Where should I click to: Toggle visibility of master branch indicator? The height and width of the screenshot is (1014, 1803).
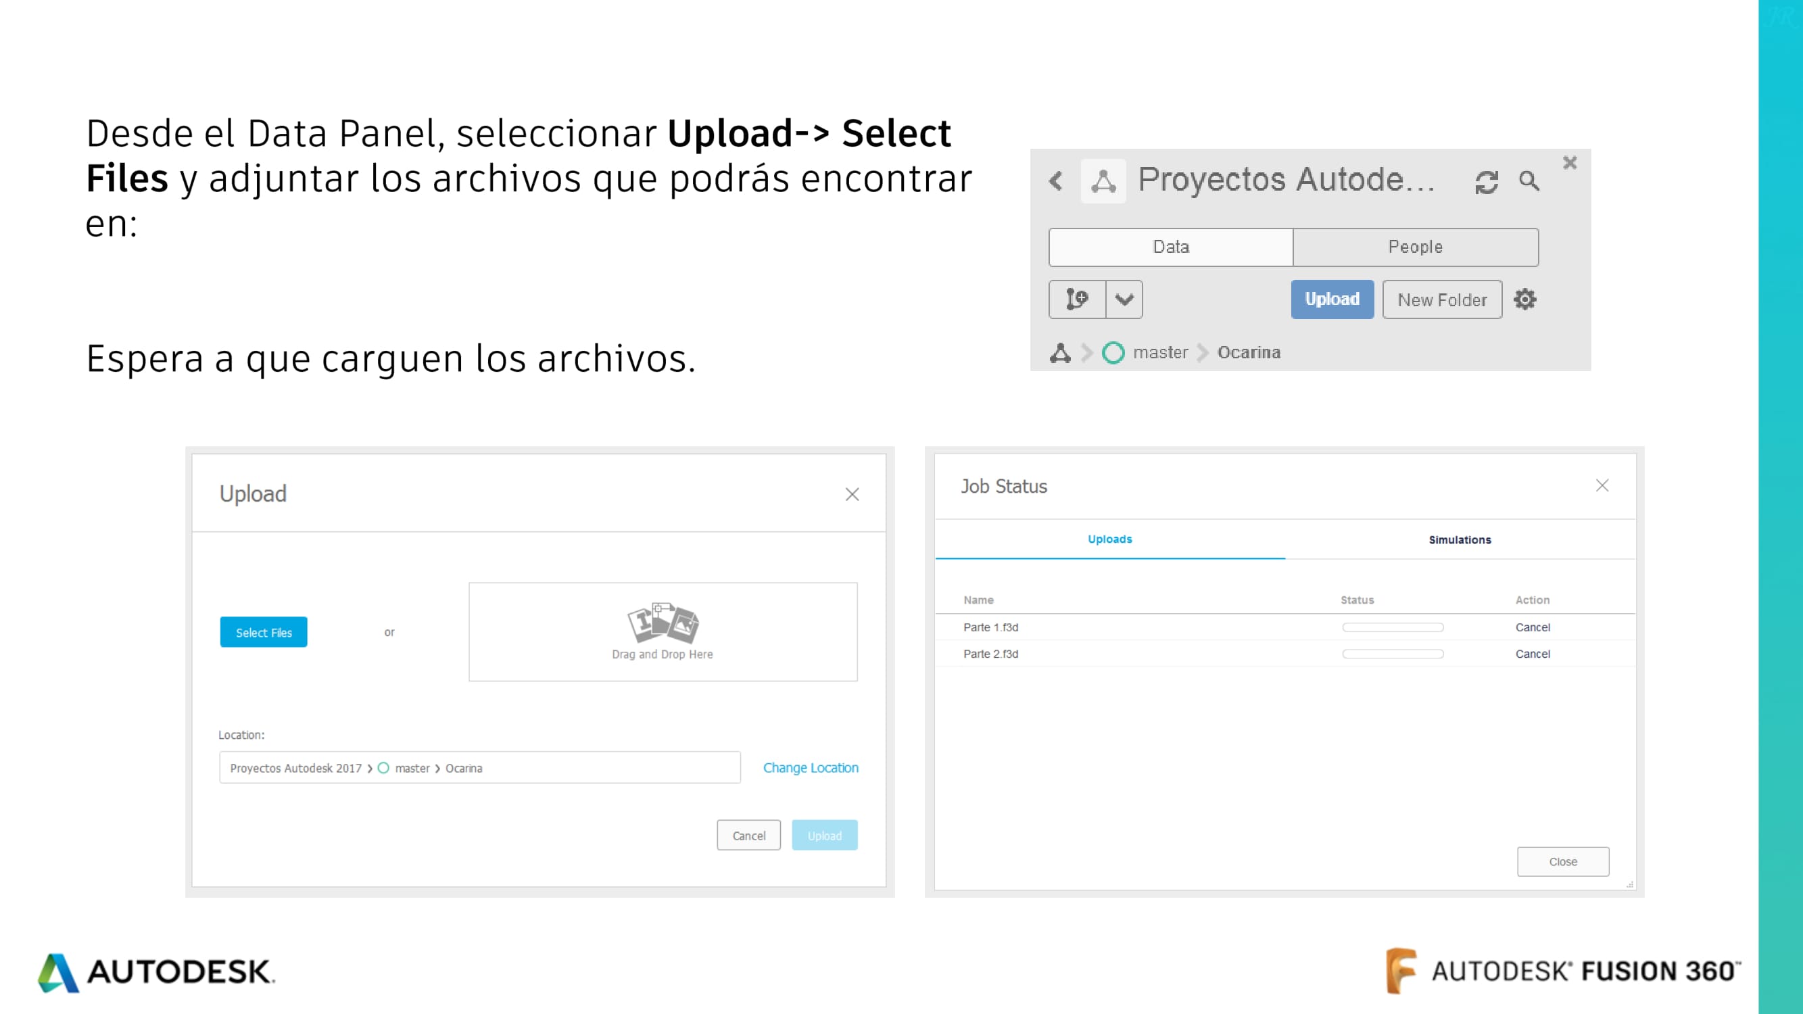1113,353
